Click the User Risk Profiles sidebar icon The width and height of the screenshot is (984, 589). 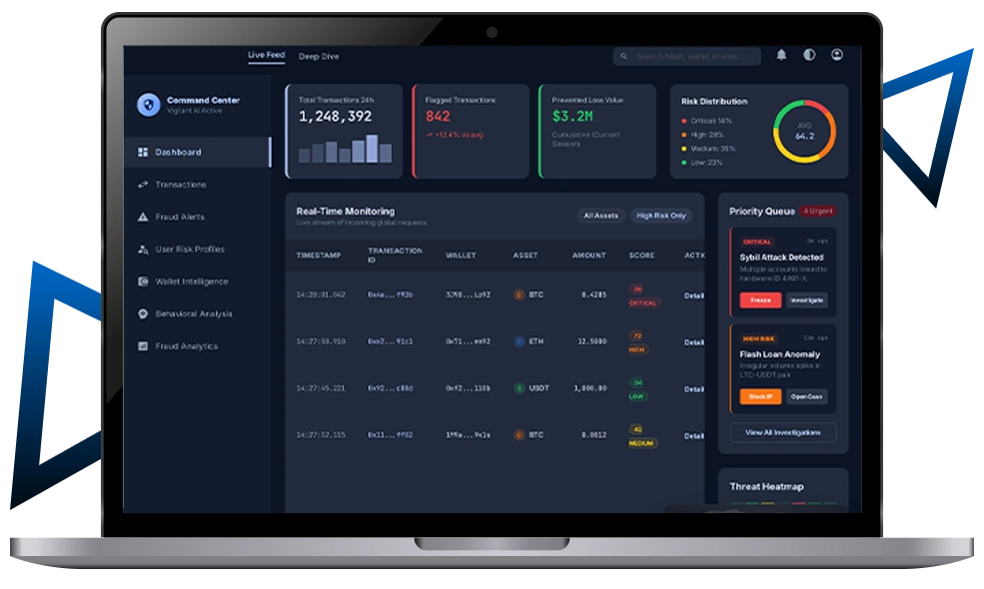point(143,249)
